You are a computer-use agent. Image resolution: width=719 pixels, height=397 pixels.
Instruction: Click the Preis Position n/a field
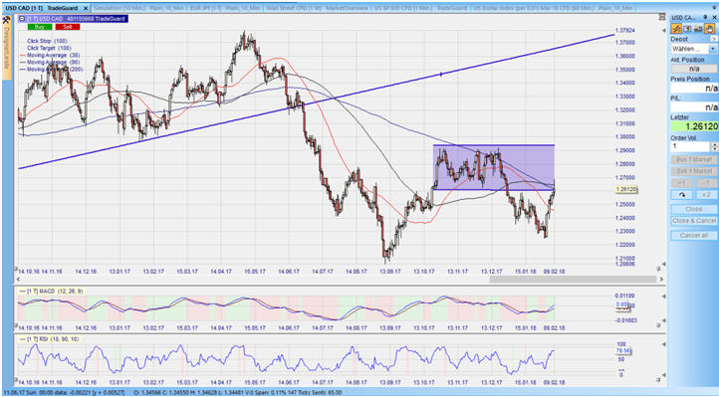click(x=694, y=88)
